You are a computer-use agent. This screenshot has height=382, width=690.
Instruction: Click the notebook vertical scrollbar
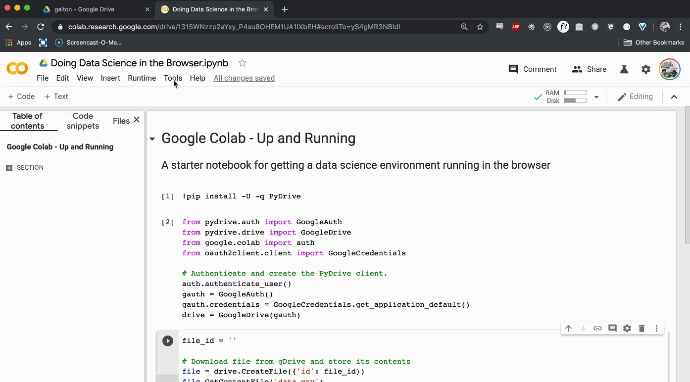coord(687,175)
